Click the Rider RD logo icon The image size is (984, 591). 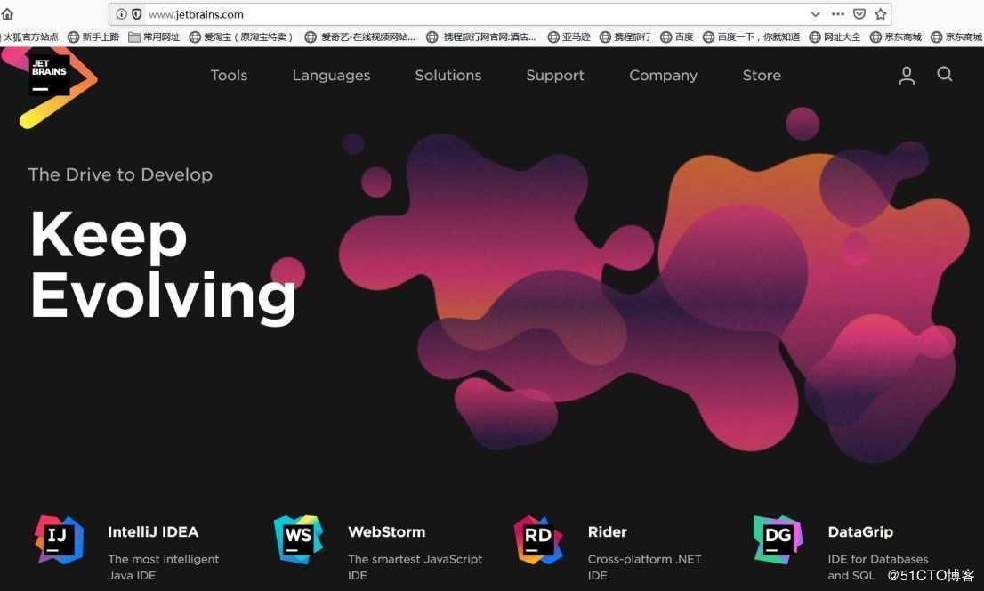point(538,539)
